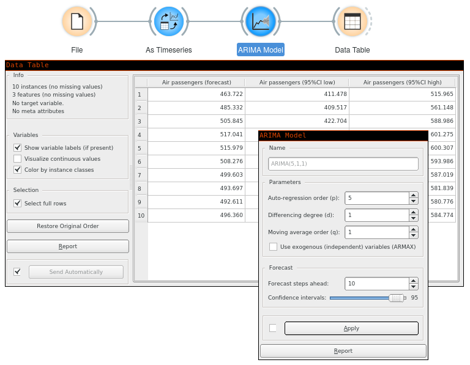Click the confidence intervals slider handle
The width and height of the screenshot is (470, 365).
click(397, 298)
